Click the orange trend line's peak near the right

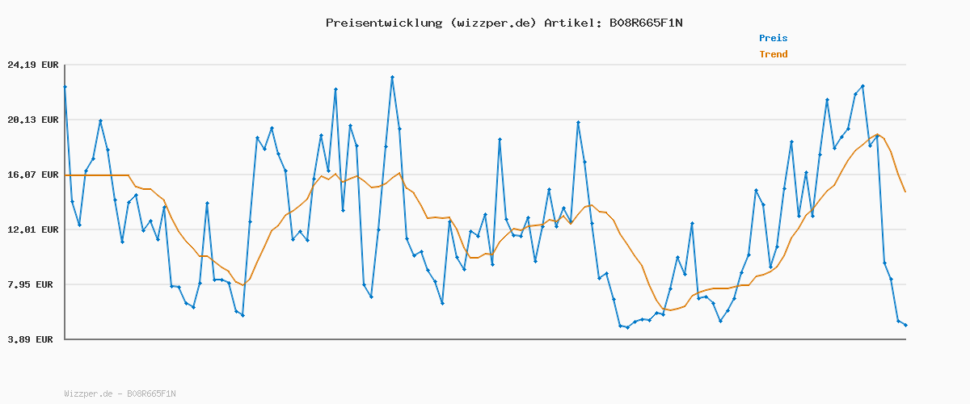pos(877,135)
